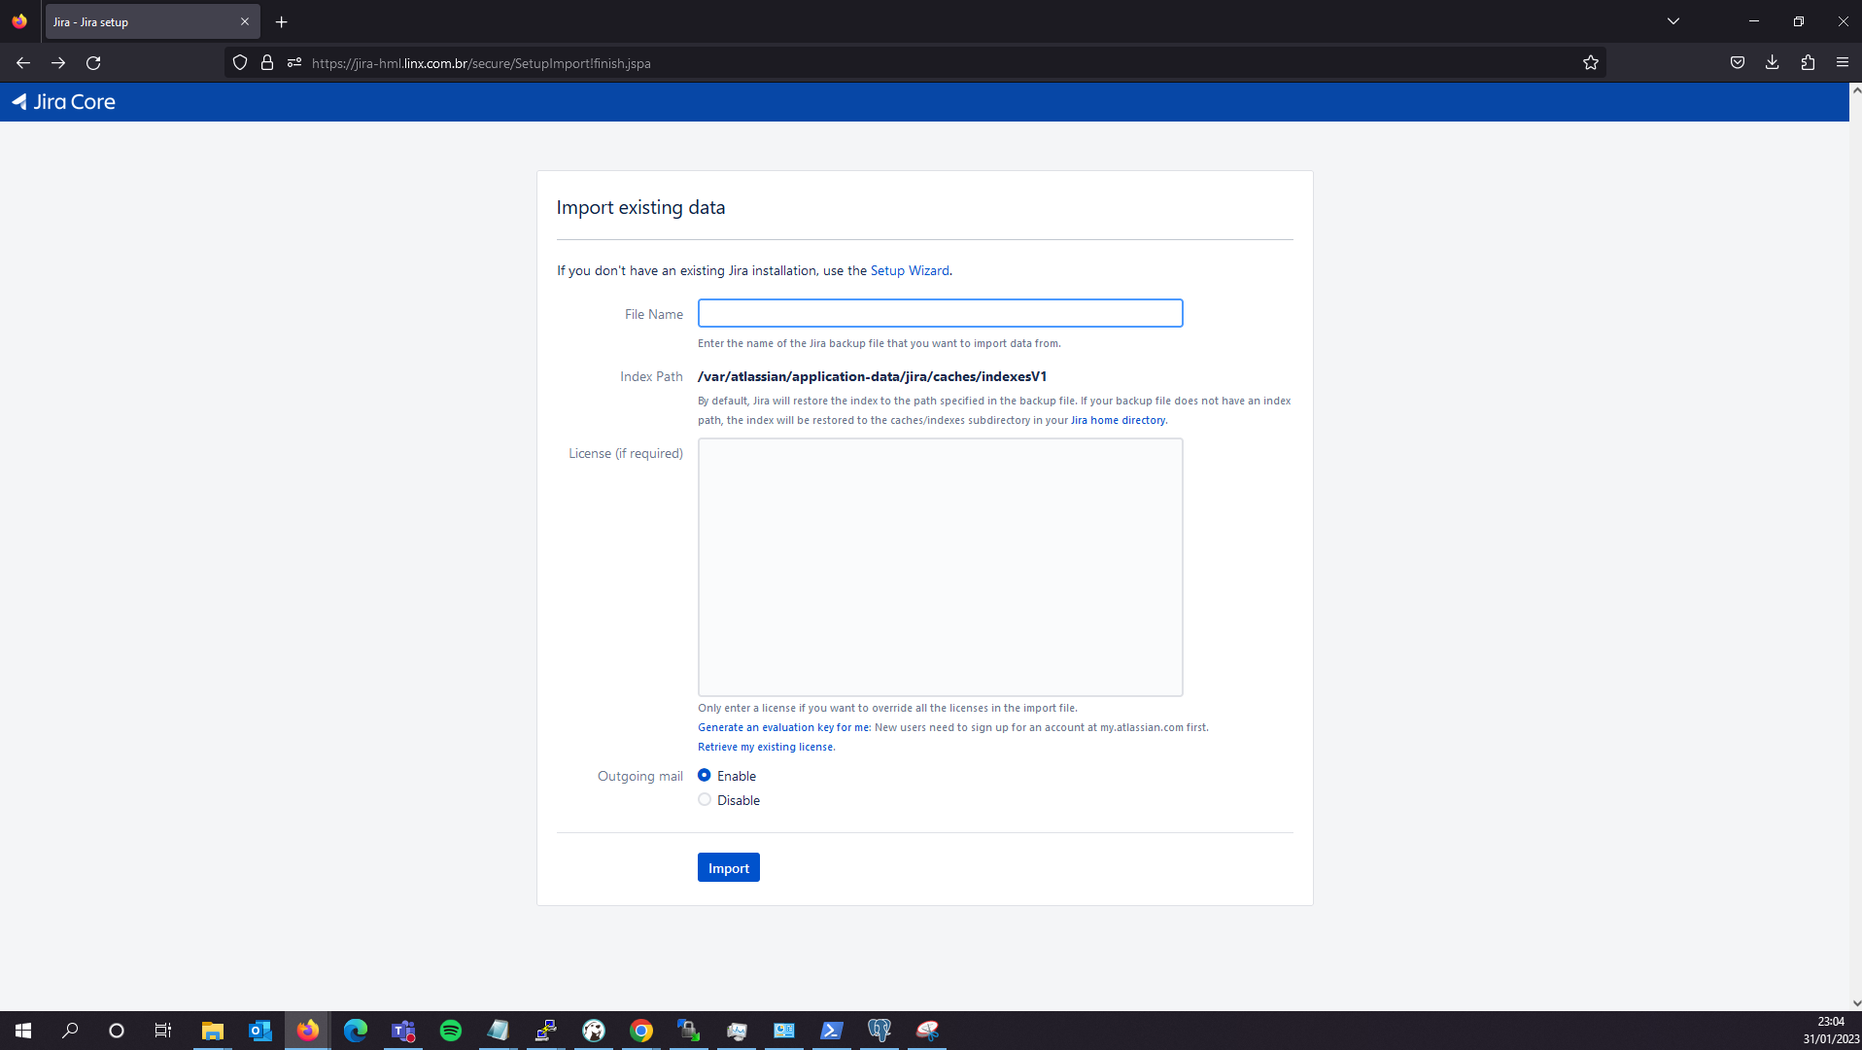Open the Windows Start menu

[23, 1031]
